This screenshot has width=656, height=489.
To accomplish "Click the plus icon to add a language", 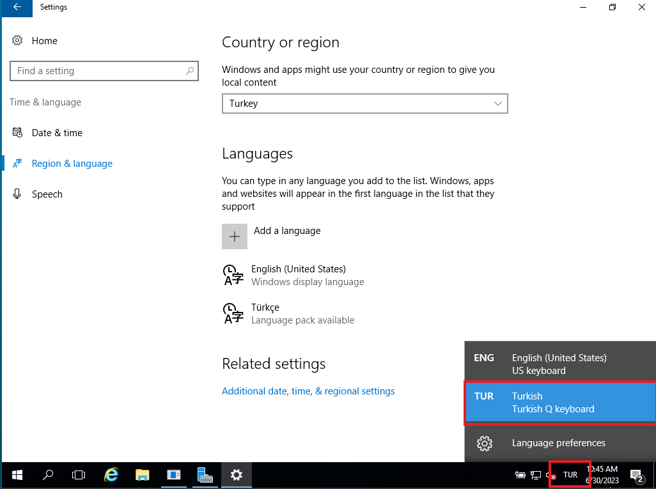I will [235, 237].
